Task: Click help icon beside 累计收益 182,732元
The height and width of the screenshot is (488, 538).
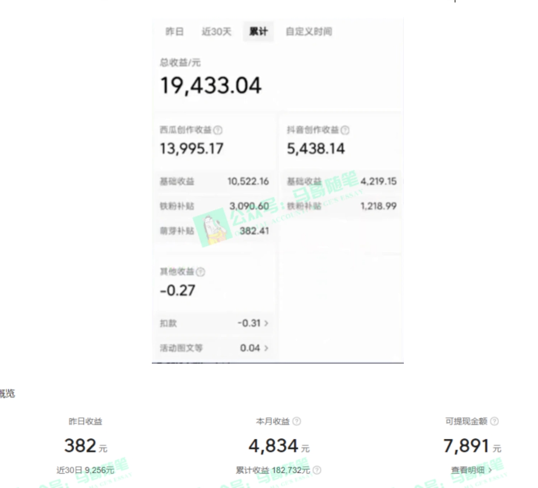Action: coord(317,470)
